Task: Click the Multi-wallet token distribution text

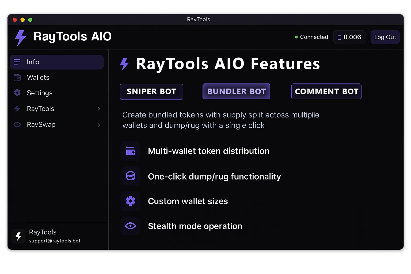Action: [209, 151]
